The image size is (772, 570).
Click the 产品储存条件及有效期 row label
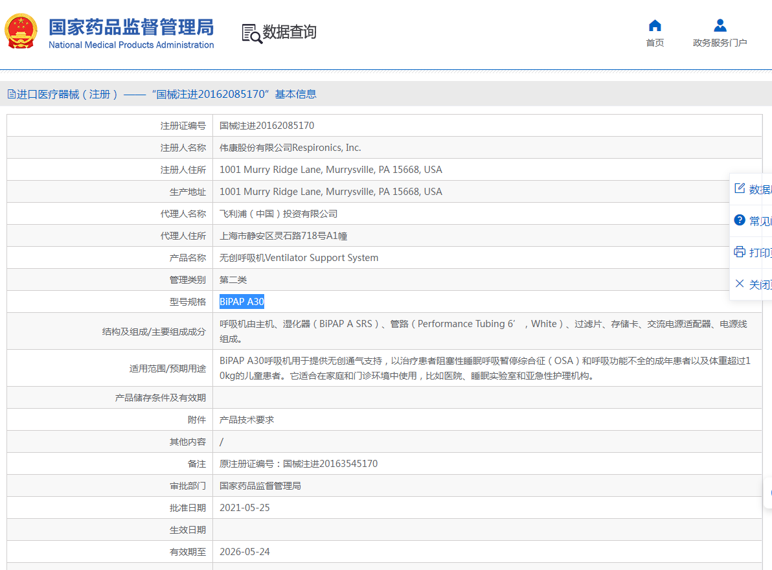(161, 398)
